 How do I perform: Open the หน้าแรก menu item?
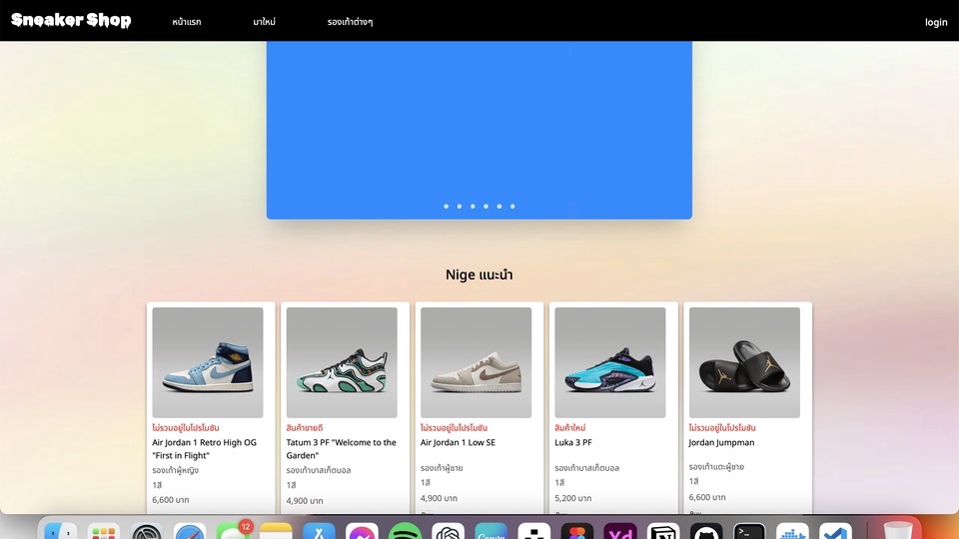pyautogui.click(x=187, y=21)
